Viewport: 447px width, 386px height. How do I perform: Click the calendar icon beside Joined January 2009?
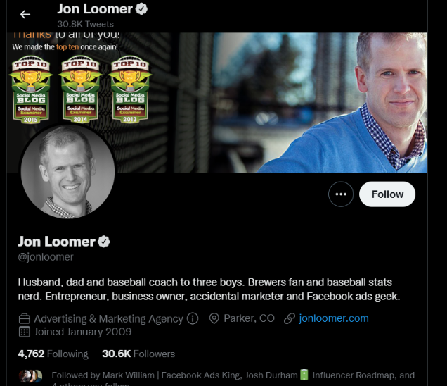point(24,332)
